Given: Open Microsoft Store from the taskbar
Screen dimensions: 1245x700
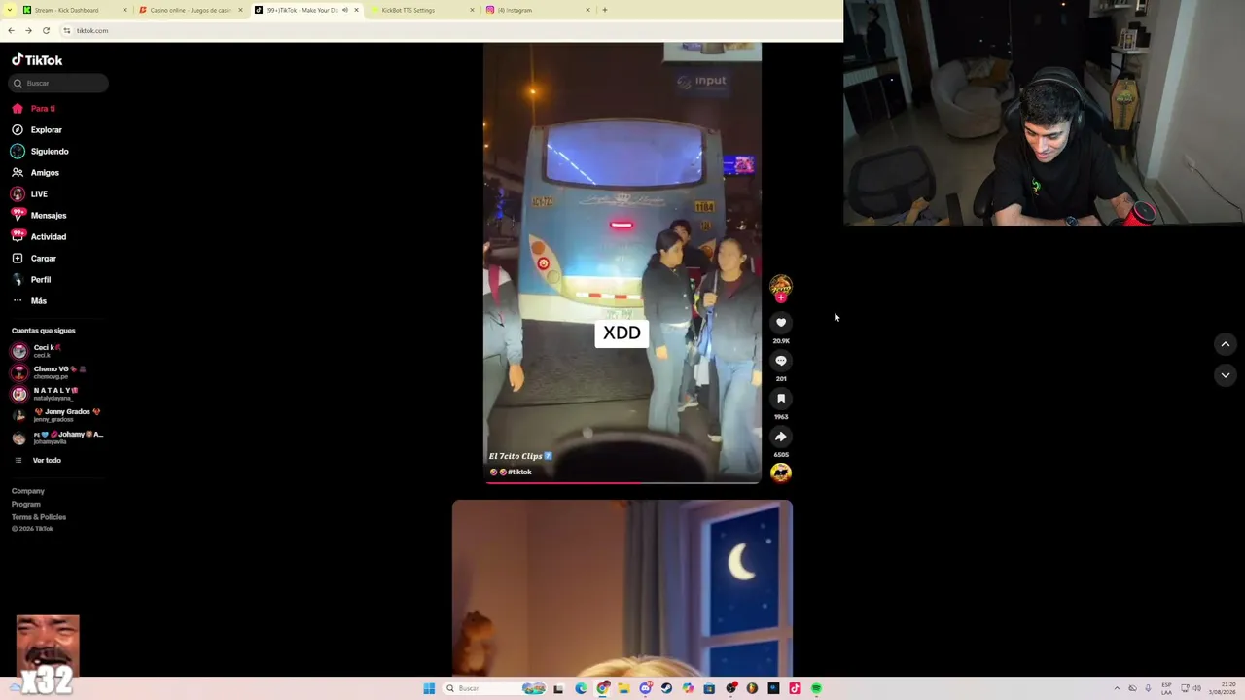Looking at the screenshot, I should pos(709,688).
